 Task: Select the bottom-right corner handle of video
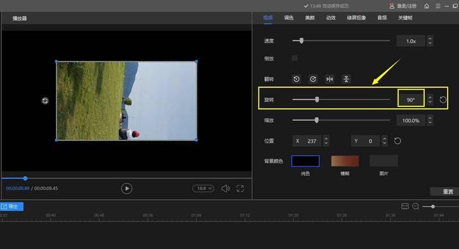pyautogui.click(x=196, y=140)
